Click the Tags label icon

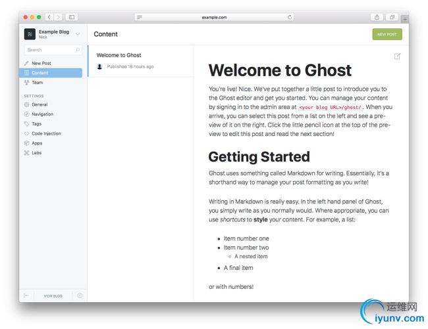(26, 124)
